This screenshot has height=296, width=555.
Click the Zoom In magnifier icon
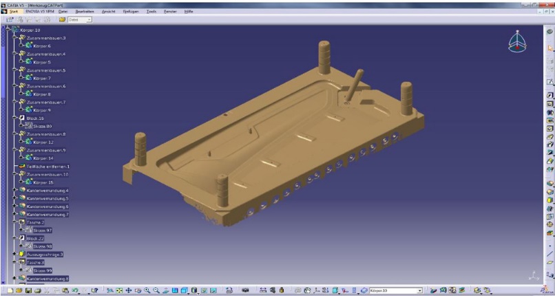coord(147,291)
